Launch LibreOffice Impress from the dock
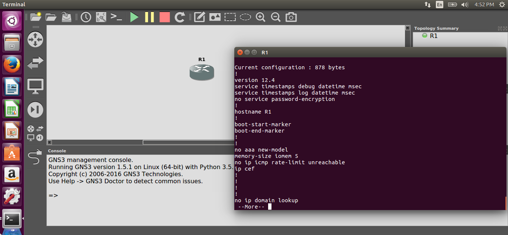The image size is (508, 235). [12, 131]
